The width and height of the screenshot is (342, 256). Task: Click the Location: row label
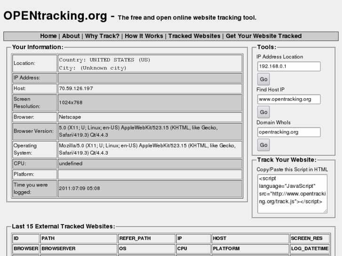tap(24, 63)
